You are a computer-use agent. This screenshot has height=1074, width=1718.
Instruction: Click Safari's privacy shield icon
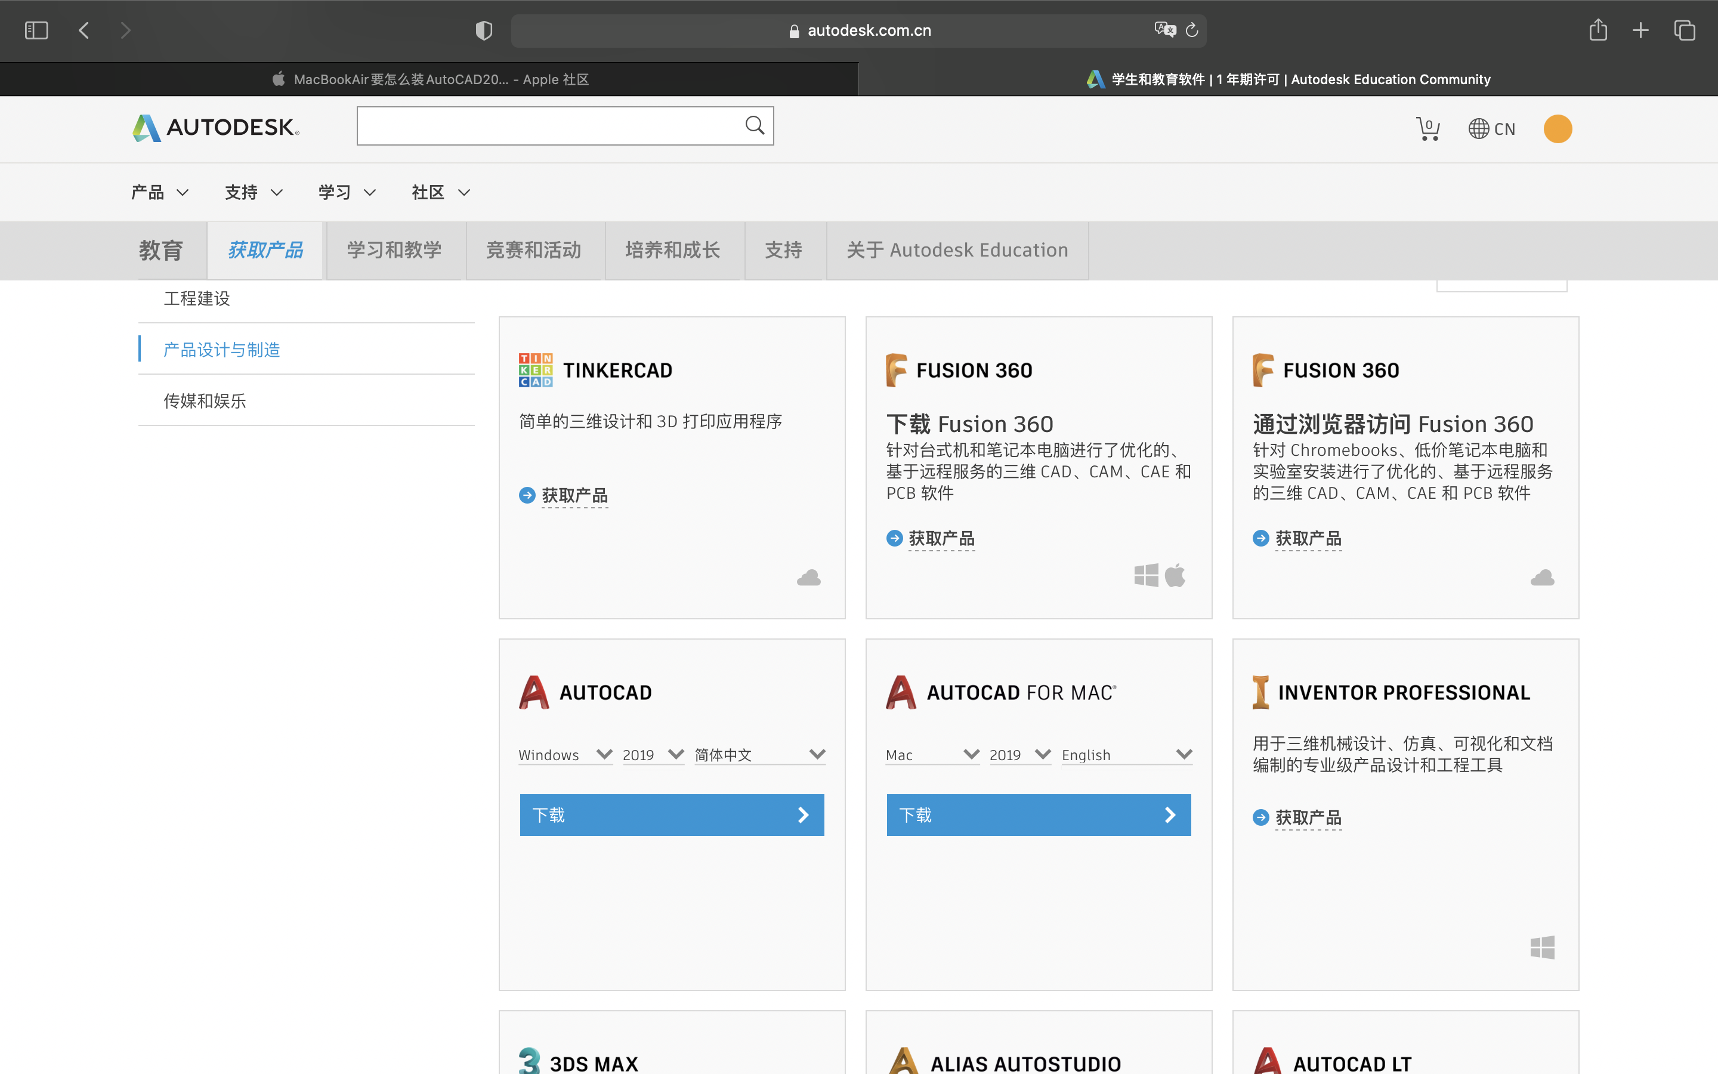tap(483, 30)
